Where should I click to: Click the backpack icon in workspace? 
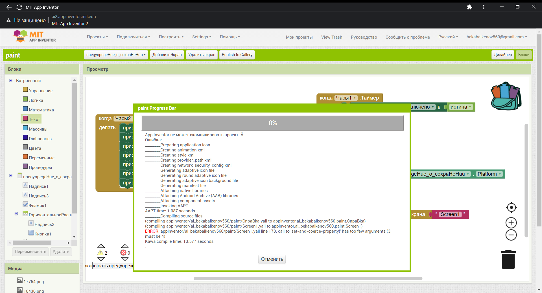[506, 96]
